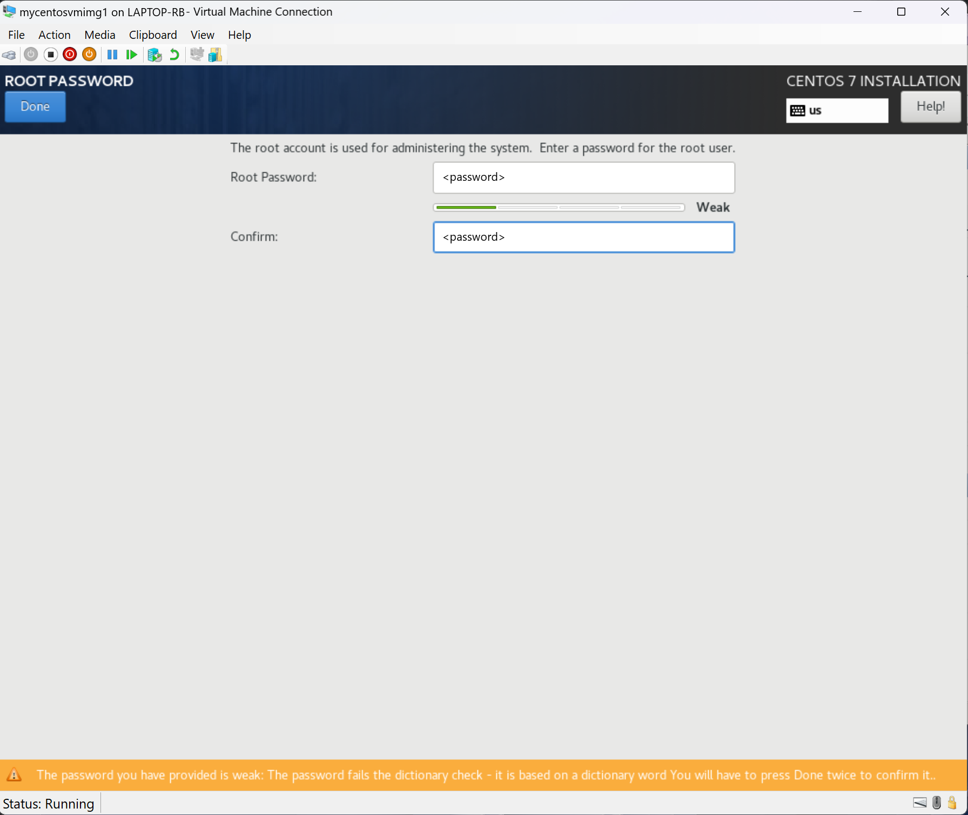968x815 pixels.
Task: Open the 'us' keyboard layout selector
Action: point(837,111)
